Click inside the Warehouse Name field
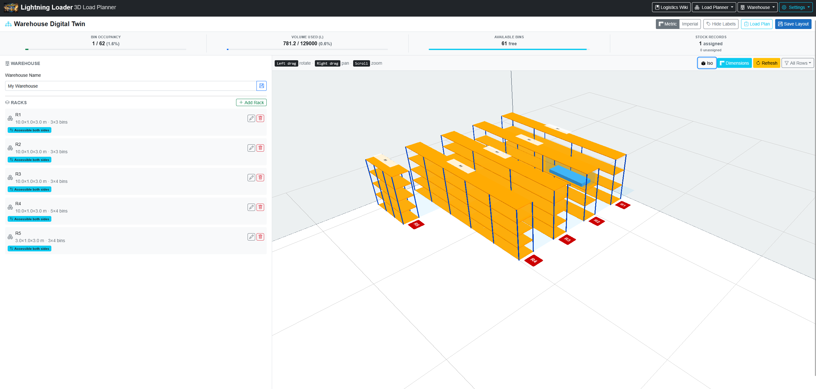Screen dimensions: 816x389 pos(128,86)
